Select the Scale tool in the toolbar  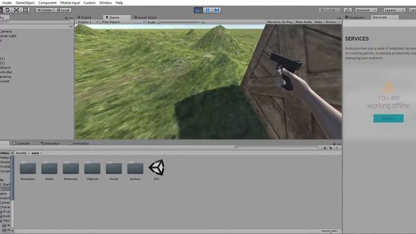coord(16,10)
